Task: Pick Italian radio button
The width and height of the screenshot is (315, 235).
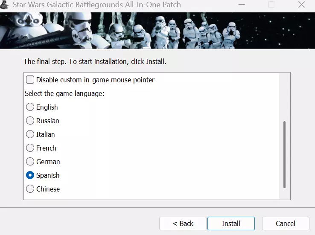Action: [x=30, y=134]
